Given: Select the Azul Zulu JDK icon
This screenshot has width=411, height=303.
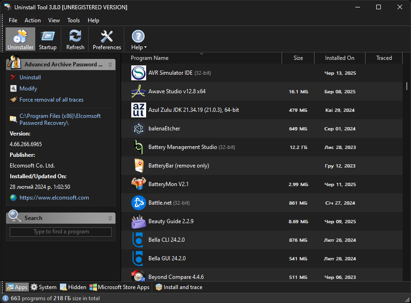Looking at the screenshot, I should coord(138,110).
